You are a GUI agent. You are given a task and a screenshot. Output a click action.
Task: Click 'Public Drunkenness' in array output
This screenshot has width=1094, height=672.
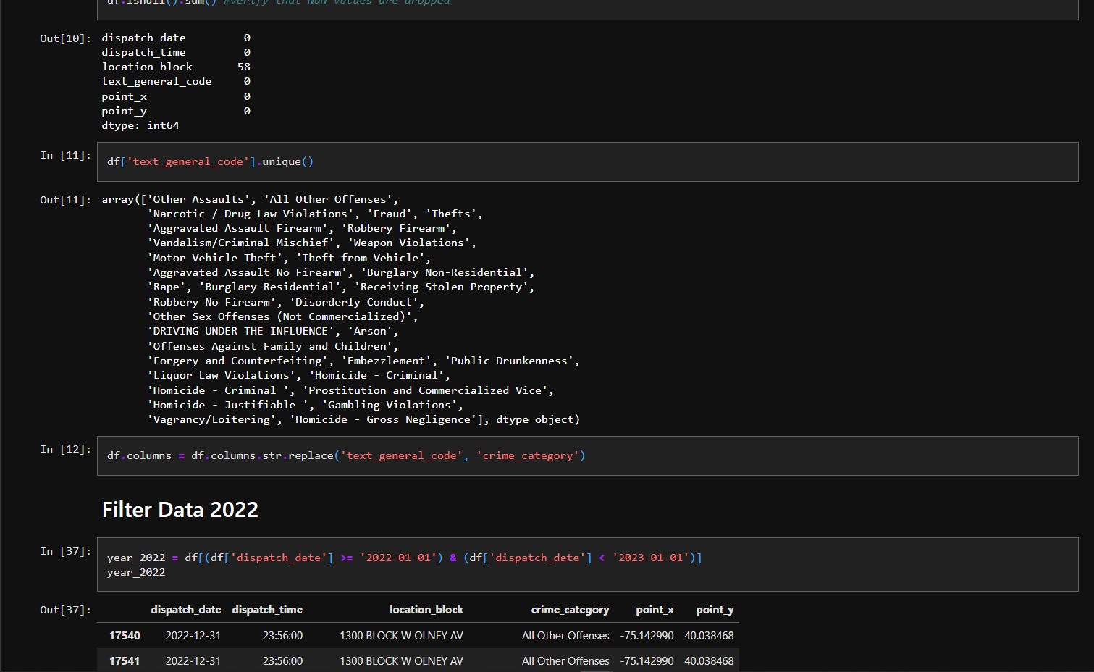[x=509, y=361]
